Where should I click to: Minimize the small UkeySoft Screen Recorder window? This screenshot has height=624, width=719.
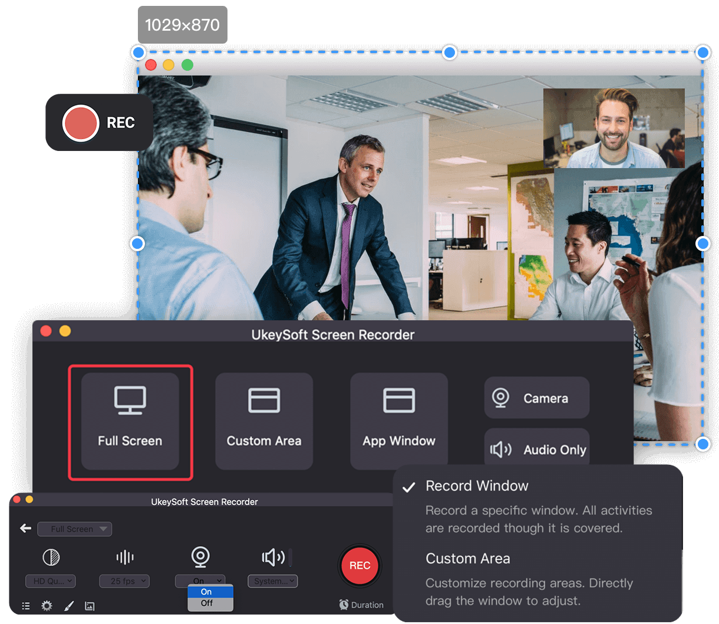pyautogui.click(x=29, y=500)
